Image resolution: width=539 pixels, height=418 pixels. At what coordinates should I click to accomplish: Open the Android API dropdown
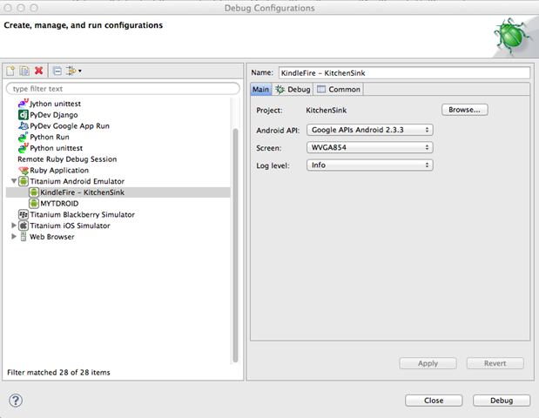point(370,130)
